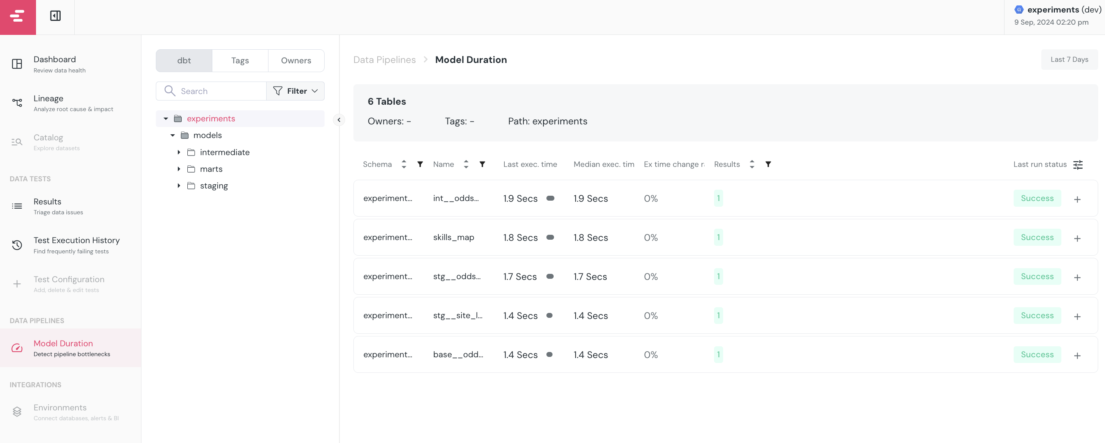Open the Last 7 Days range selector
Viewport: 1105px width, 443px height.
[1069, 60]
